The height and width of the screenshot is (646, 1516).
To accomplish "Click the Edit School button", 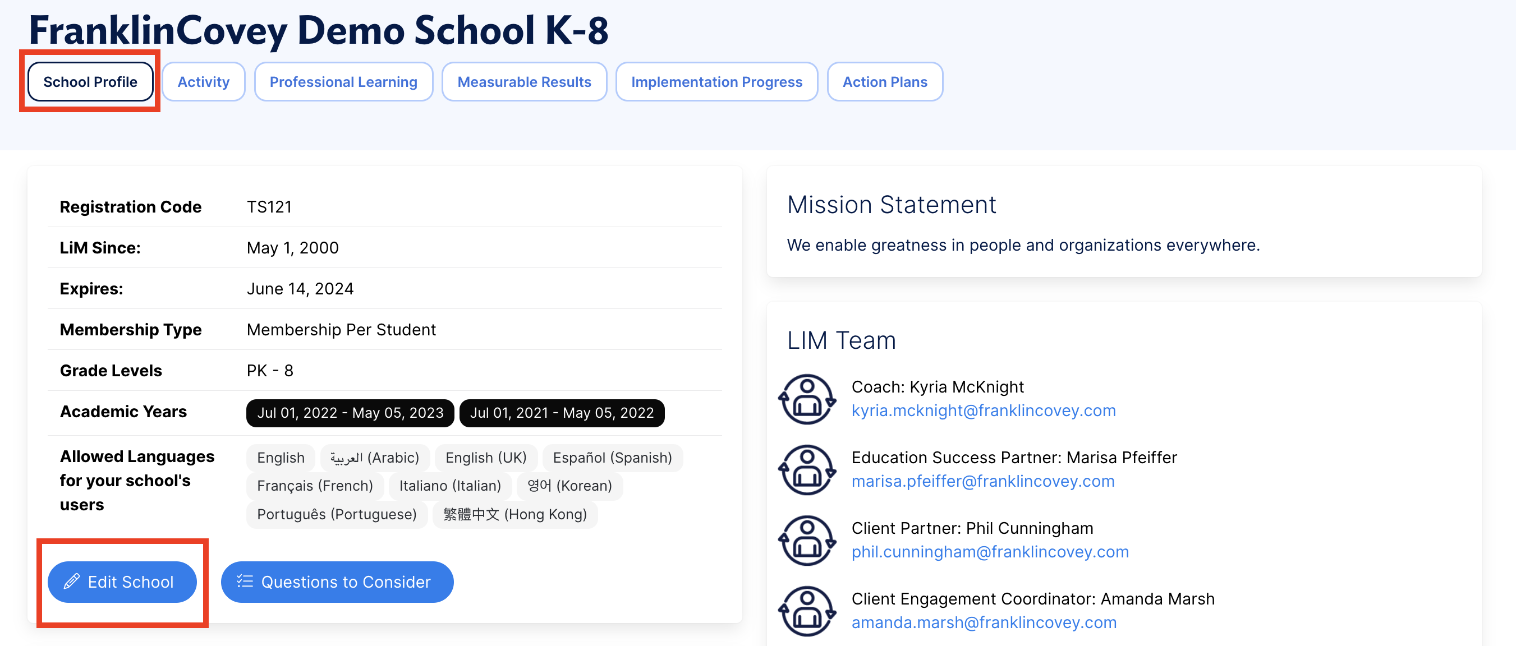I will pyautogui.click(x=122, y=582).
